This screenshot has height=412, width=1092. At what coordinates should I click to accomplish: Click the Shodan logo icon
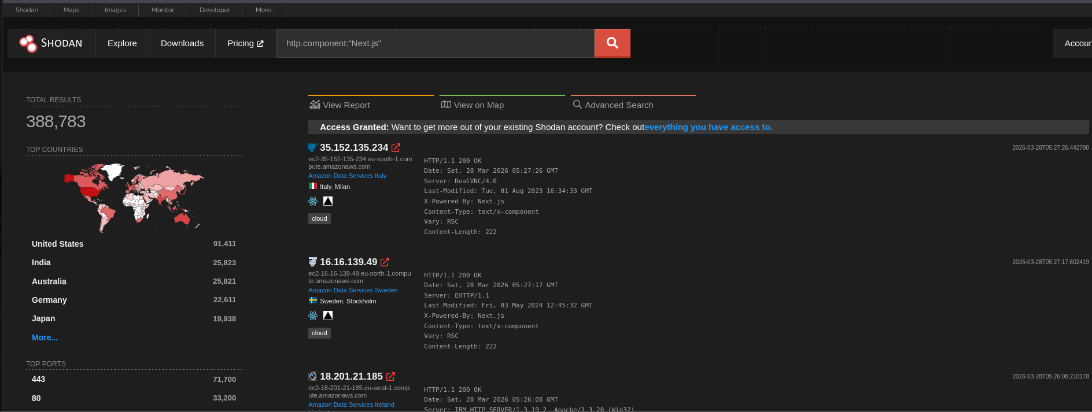(28, 43)
